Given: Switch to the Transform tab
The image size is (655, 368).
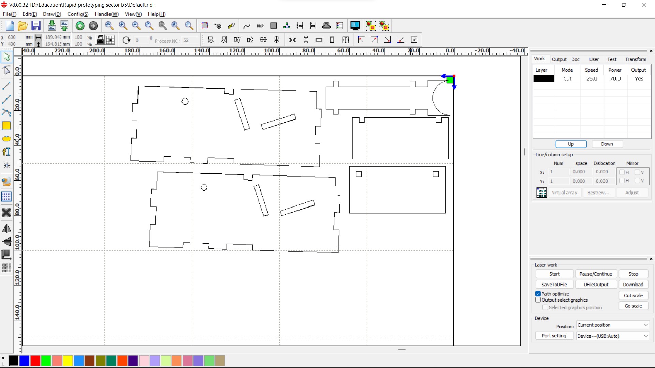Looking at the screenshot, I should 636,59.
